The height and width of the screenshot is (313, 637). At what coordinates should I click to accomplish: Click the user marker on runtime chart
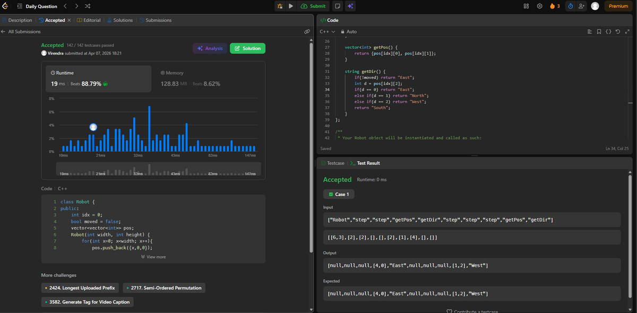(x=93, y=127)
